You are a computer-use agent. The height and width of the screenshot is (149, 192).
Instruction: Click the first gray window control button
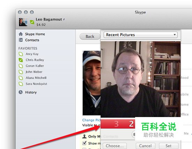click(x=20, y=12)
